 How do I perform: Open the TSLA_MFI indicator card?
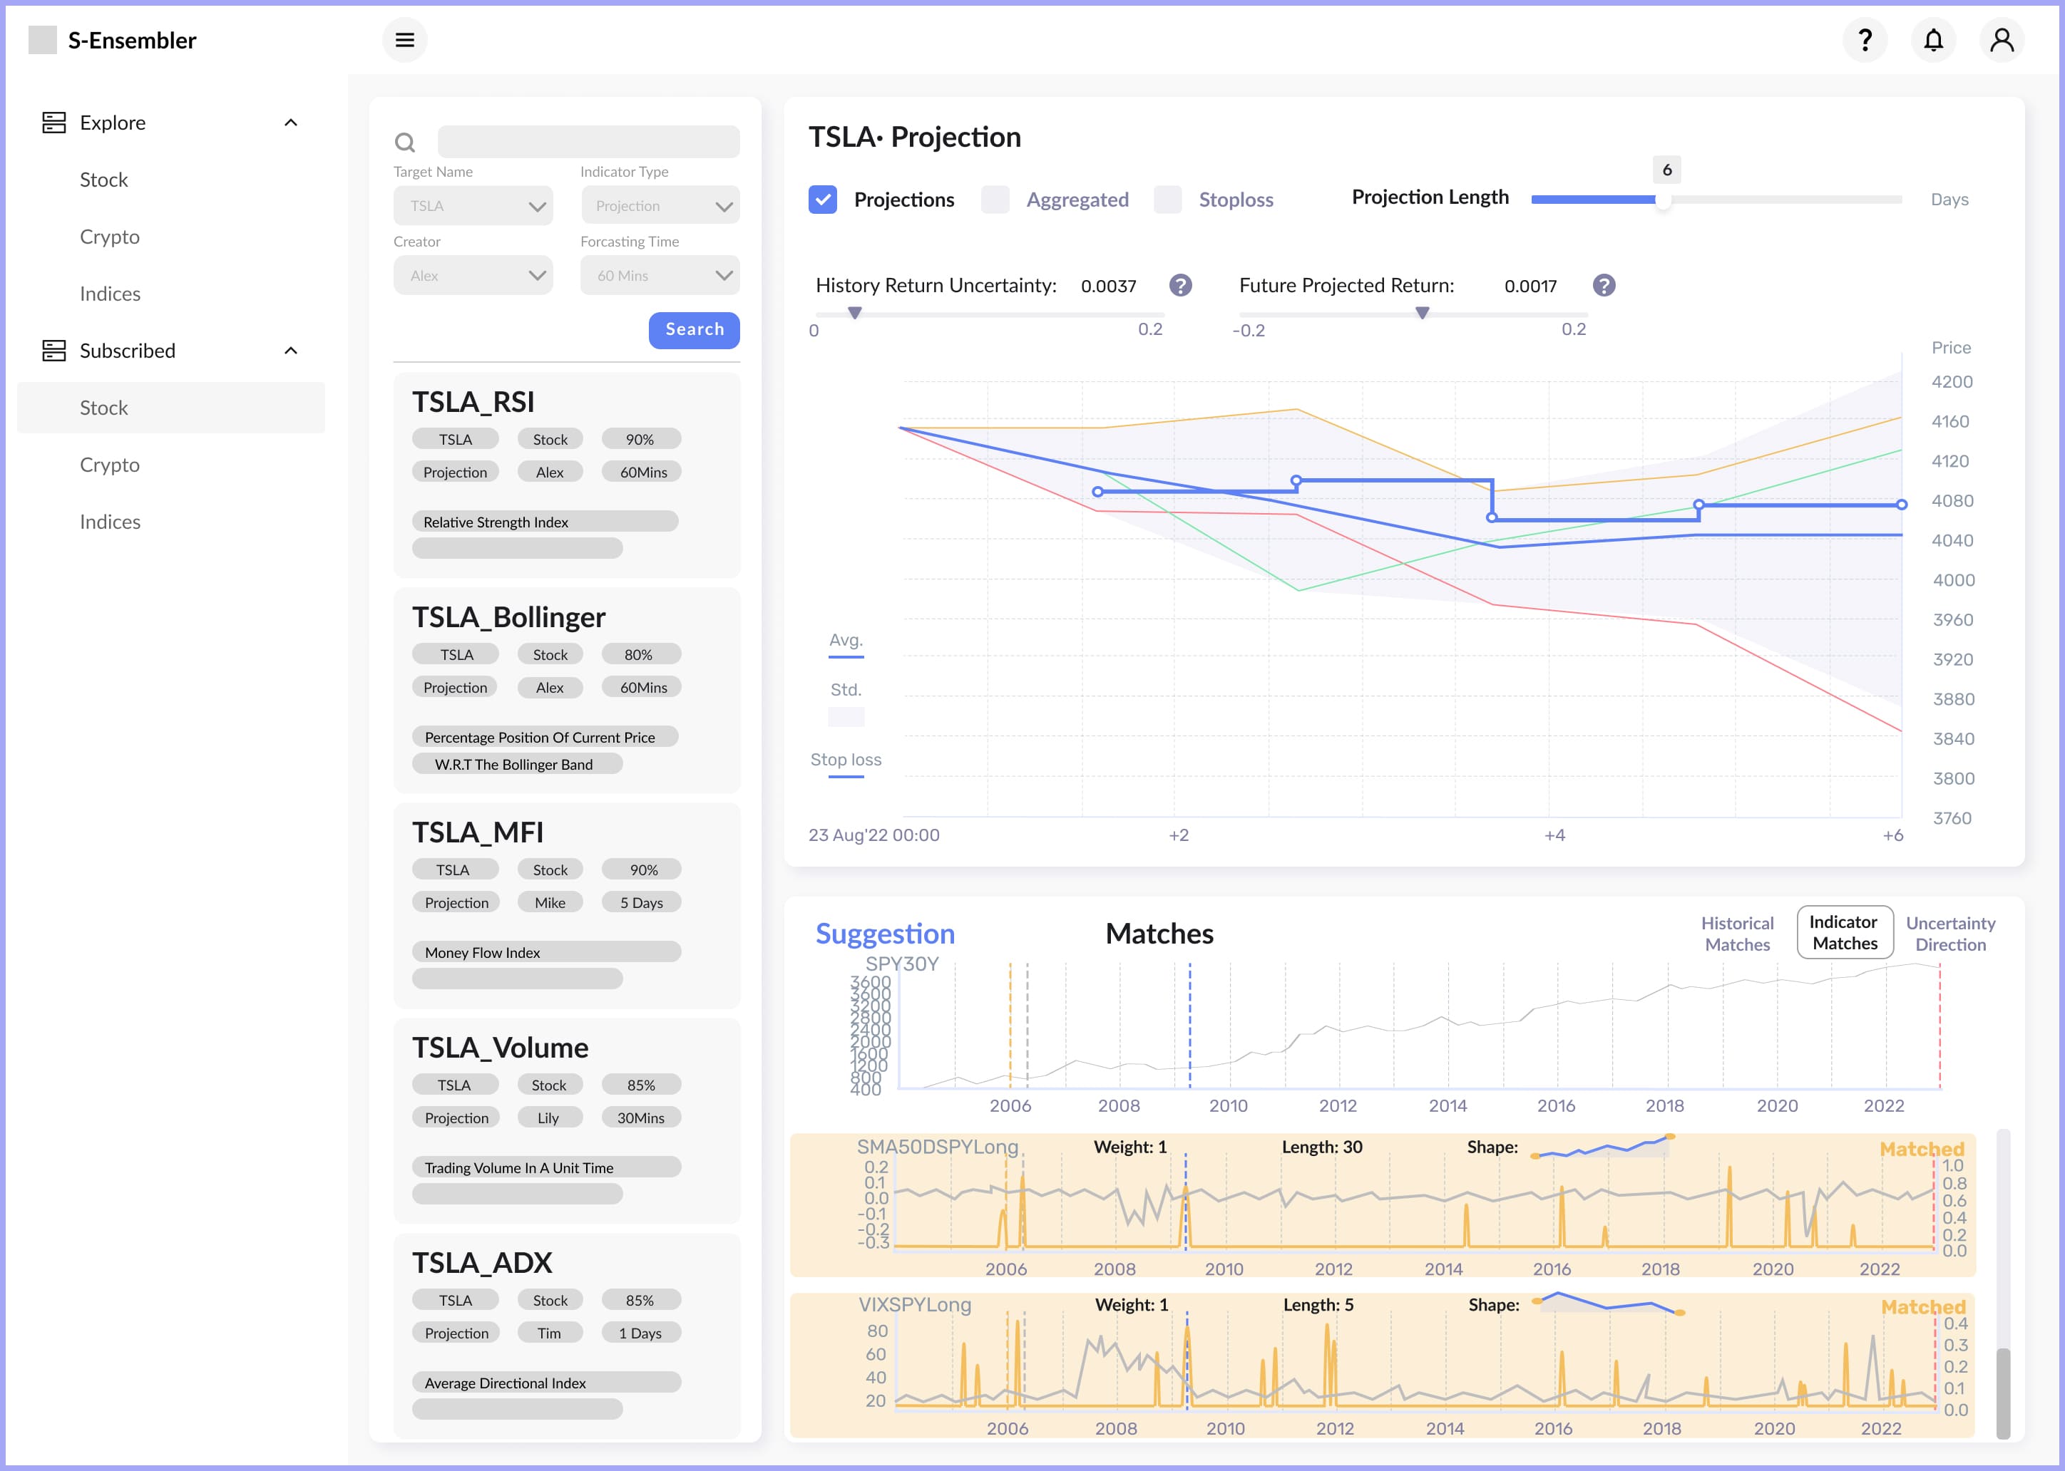pos(567,906)
